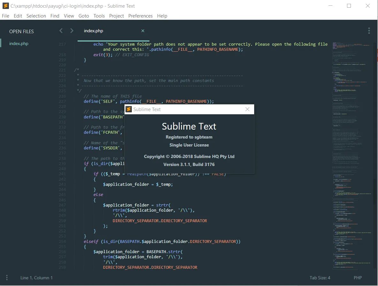Open the Tools menu
This screenshot has height=286, width=378.
(x=99, y=16)
